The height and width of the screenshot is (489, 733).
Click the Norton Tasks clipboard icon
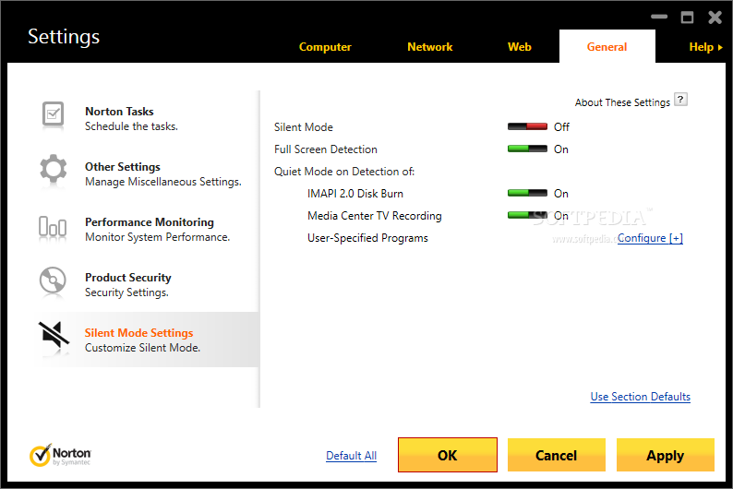tap(53, 115)
